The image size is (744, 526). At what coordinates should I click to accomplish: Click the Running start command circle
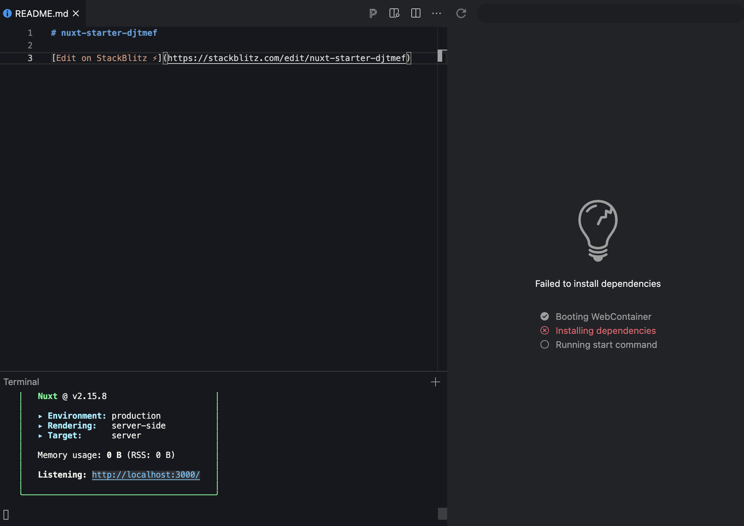point(545,345)
